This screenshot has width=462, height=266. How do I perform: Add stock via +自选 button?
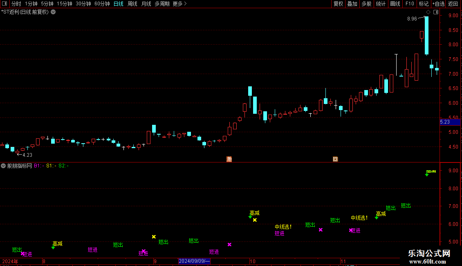(438, 4)
